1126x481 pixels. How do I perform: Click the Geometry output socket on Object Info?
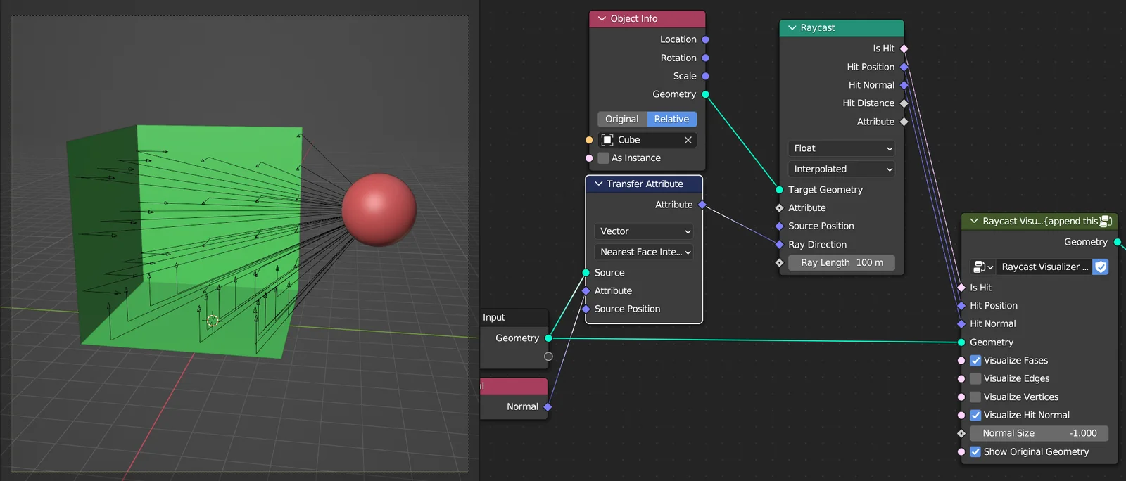click(x=705, y=94)
